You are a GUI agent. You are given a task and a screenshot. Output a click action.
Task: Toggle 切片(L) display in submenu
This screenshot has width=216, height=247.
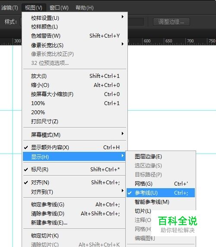tap(143, 211)
